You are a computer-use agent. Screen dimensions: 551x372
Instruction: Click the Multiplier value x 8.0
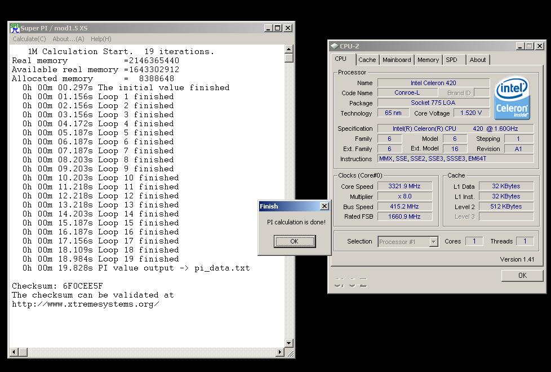(x=405, y=197)
